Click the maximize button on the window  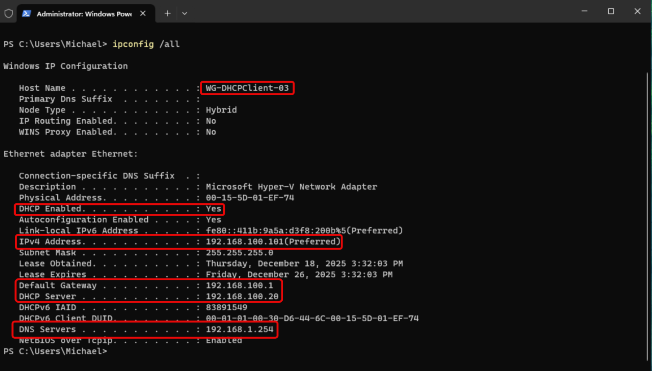611,11
